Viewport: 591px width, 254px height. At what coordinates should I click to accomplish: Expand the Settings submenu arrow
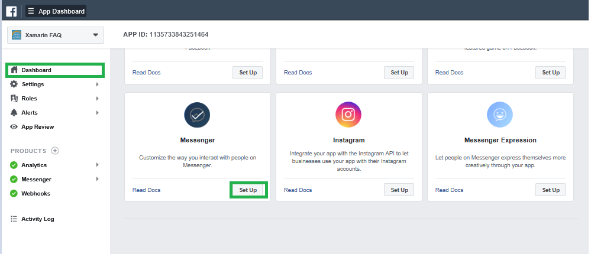(x=97, y=84)
